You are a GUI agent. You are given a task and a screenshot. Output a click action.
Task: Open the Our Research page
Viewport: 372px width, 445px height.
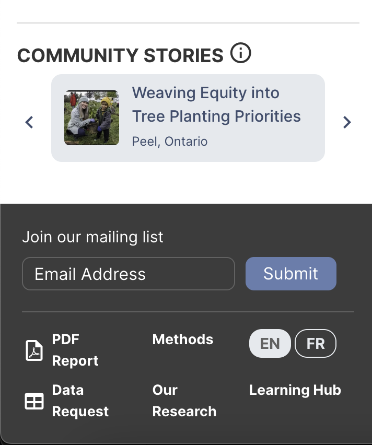[x=184, y=401]
